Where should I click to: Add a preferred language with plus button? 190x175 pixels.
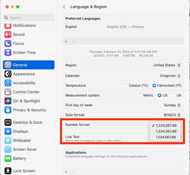click(x=66, y=41)
